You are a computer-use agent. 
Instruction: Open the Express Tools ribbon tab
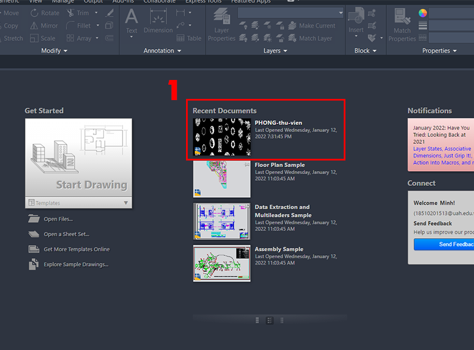tap(202, 2)
